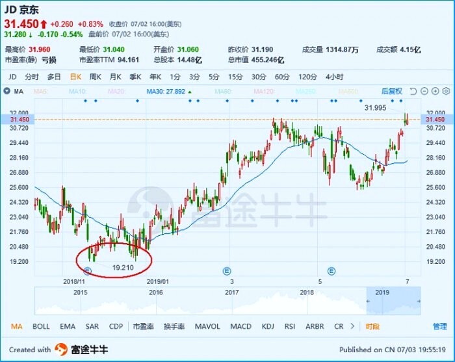This screenshot has height=362, width=455.
Task: Switch to the 分时 intraday tab
Action: (32, 77)
